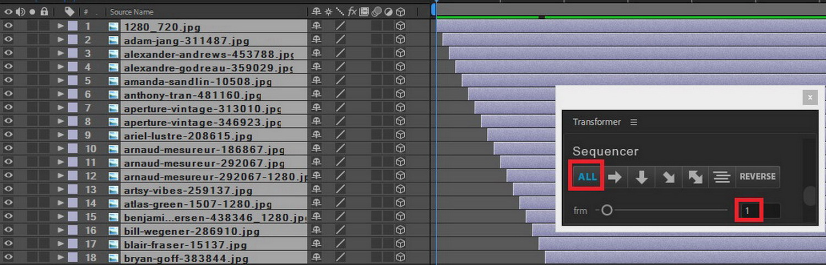
Task: Expand layer 17 blair-fraser properties
Action: pos(61,244)
